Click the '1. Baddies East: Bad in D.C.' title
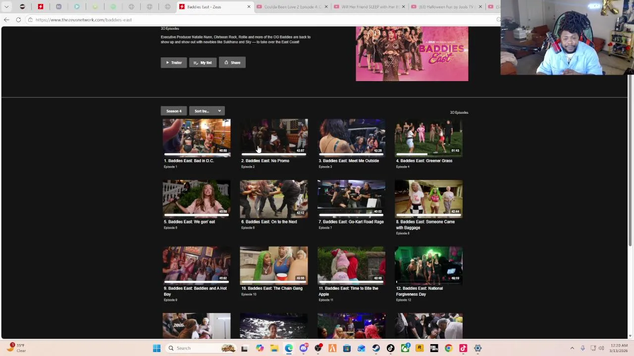The height and width of the screenshot is (356, 634). tap(189, 161)
